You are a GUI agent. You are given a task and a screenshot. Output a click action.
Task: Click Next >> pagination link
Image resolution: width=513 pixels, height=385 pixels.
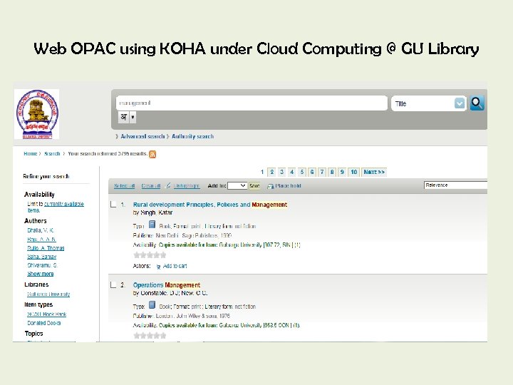pos(374,172)
